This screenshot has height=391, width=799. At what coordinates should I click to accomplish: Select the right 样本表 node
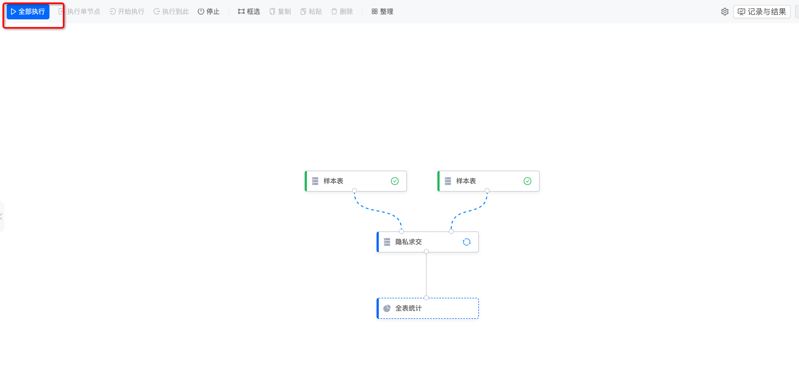click(x=488, y=181)
